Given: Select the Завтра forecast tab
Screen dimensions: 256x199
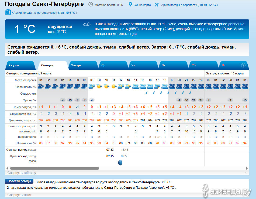Looking at the screenshot, I should [76, 65].
